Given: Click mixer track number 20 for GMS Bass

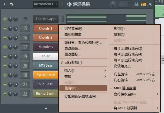Looking at the screenshot, I should click(25, 66).
